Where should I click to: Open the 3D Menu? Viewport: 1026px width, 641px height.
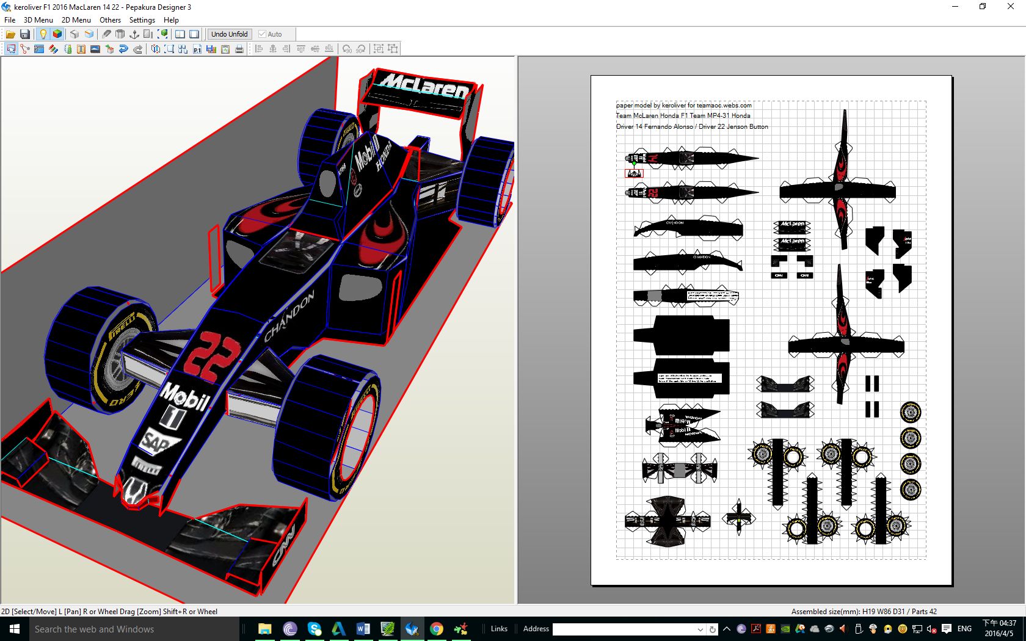pos(38,20)
